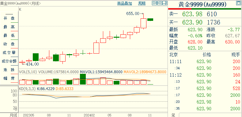Select the latest green candlestick for month 11
Image resolution: width=242 pixels, height=117 pixels.
150,20
